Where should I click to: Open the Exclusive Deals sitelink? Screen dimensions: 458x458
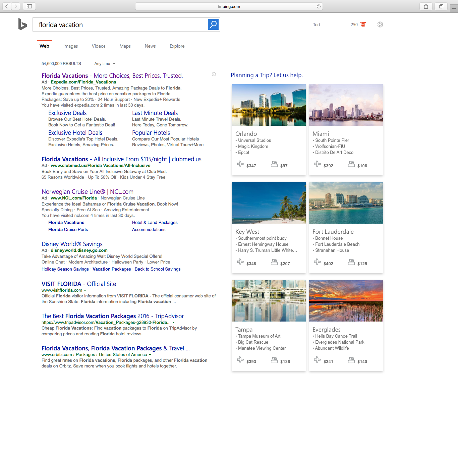(x=67, y=113)
